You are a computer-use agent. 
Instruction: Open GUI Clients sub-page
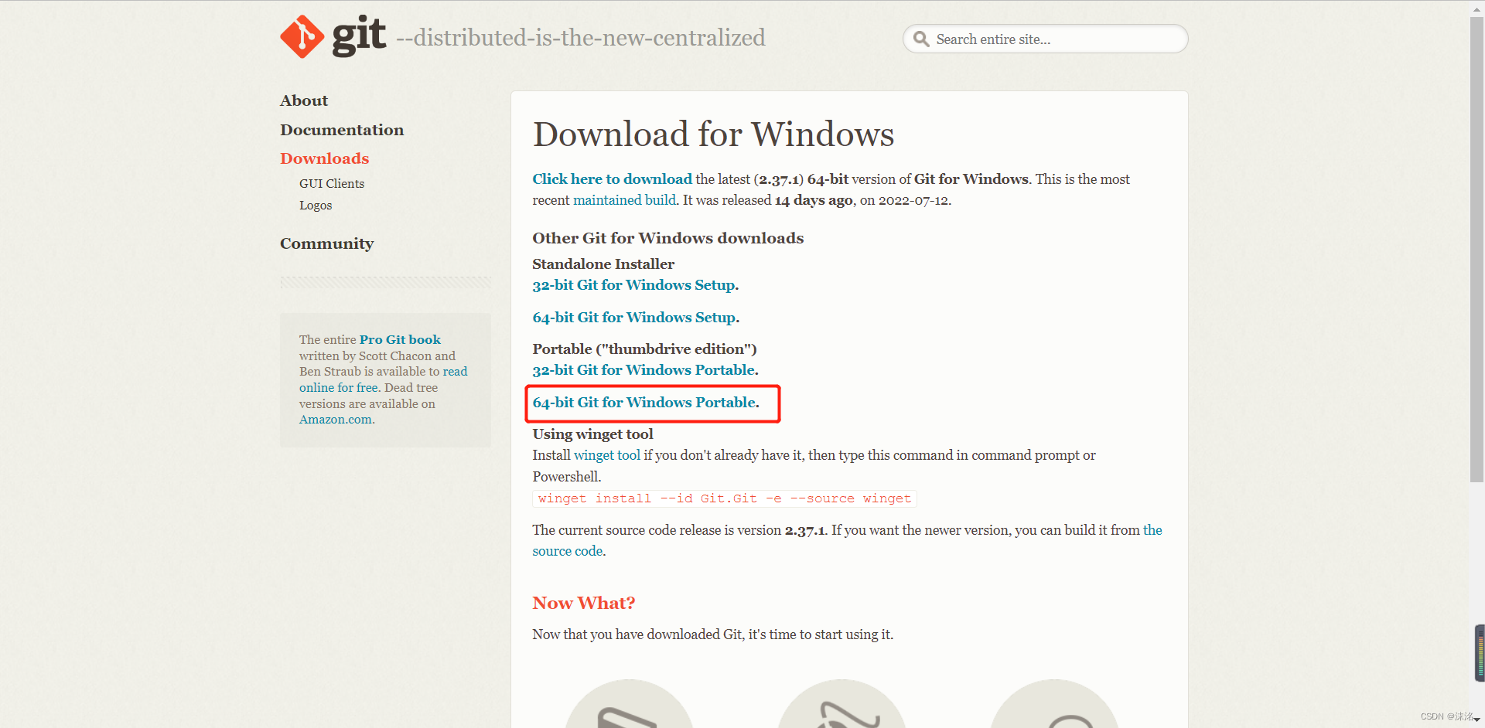click(x=332, y=184)
